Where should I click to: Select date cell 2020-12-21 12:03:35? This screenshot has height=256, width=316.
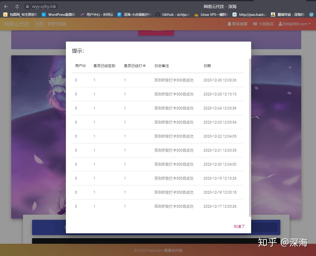220,150
